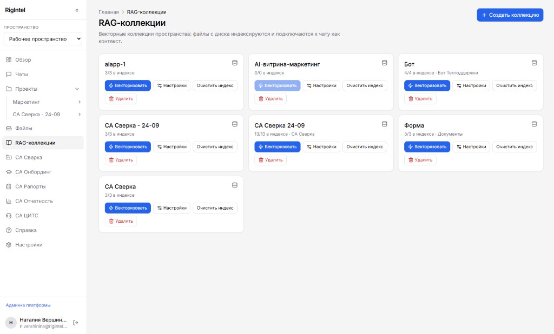Open Справка in the sidebar
Viewport: 554px width, 334px height.
(x=43, y=230)
